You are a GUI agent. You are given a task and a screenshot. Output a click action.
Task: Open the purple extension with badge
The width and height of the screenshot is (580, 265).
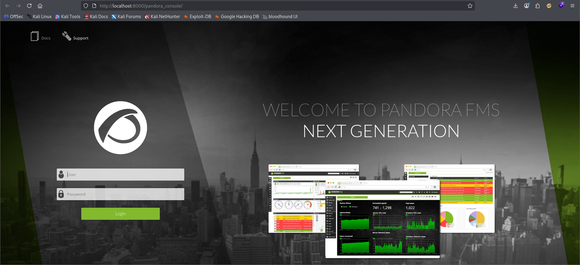pyautogui.click(x=561, y=5)
